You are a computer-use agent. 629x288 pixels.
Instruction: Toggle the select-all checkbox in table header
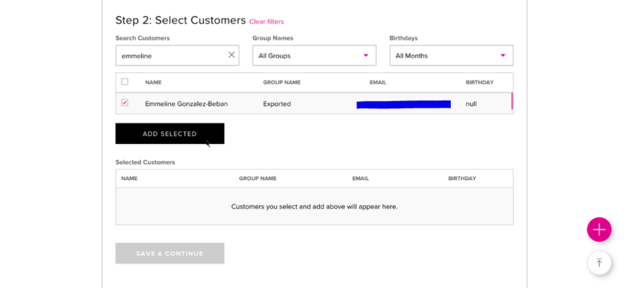click(125, 82)
